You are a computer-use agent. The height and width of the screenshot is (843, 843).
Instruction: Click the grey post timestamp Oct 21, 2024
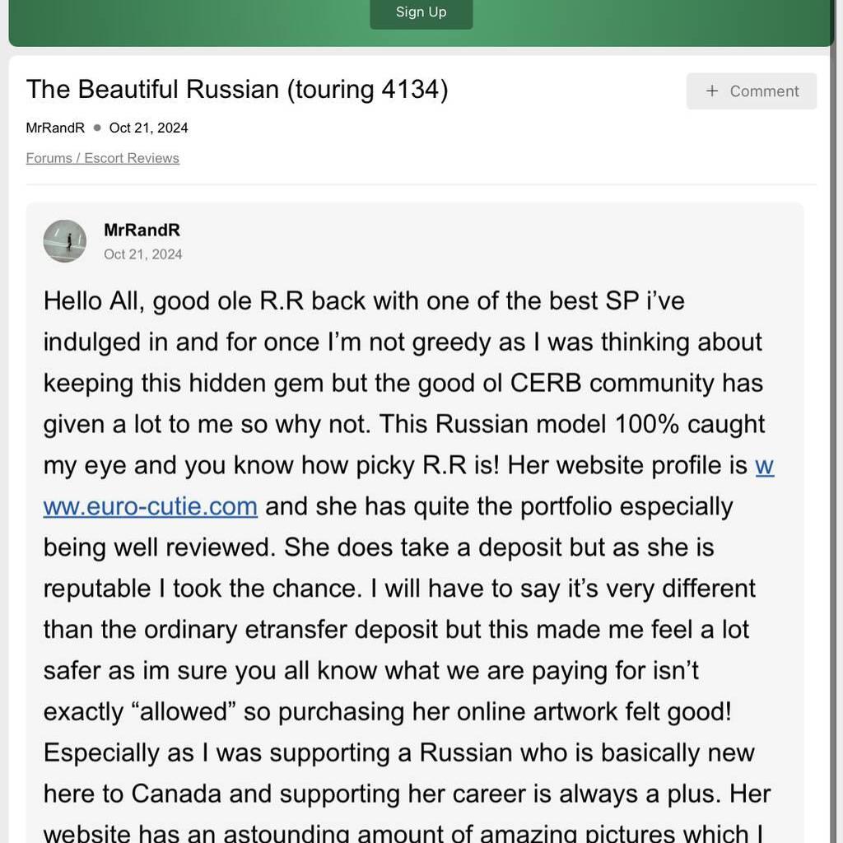pyautogui.click(x=143, y=254)
